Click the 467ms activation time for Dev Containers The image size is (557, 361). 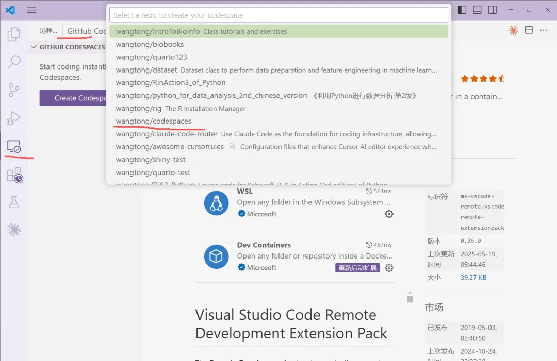[x=379, y=245]
